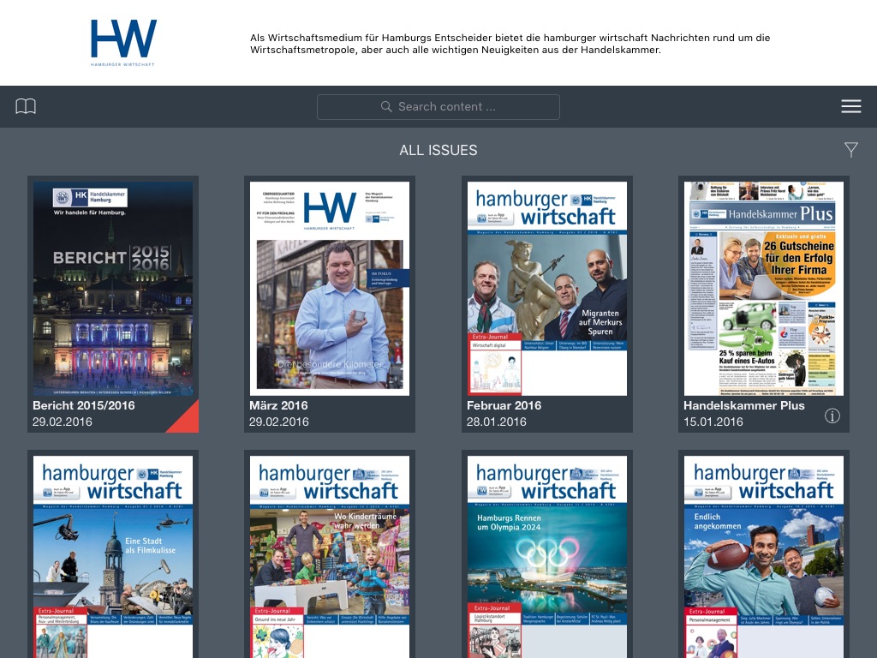Viewport: 877px width, 658px height.
Task: Select the Handelskammer Plus title text
Action: click(744, 405)
